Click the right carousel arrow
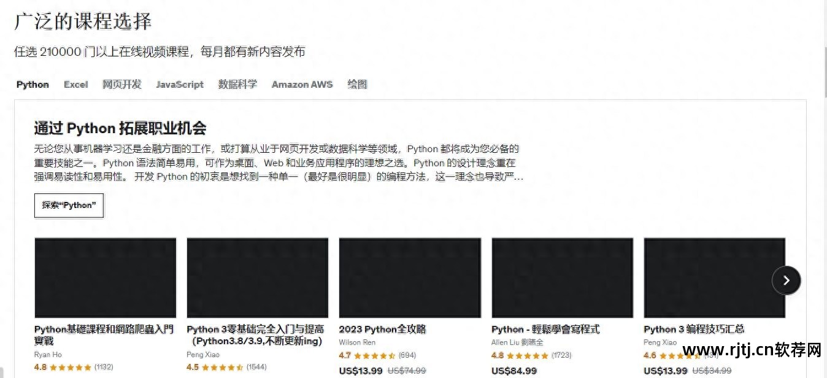This screenshot has width=827, height=378. [x=786, y=280]
